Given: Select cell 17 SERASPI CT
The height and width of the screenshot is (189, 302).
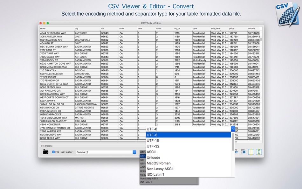Looking at the screenshot, I should coord(57,77).
